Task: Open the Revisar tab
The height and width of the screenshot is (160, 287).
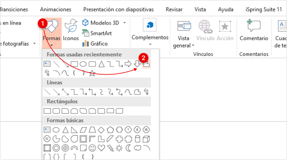Action: tap(174, 9)
